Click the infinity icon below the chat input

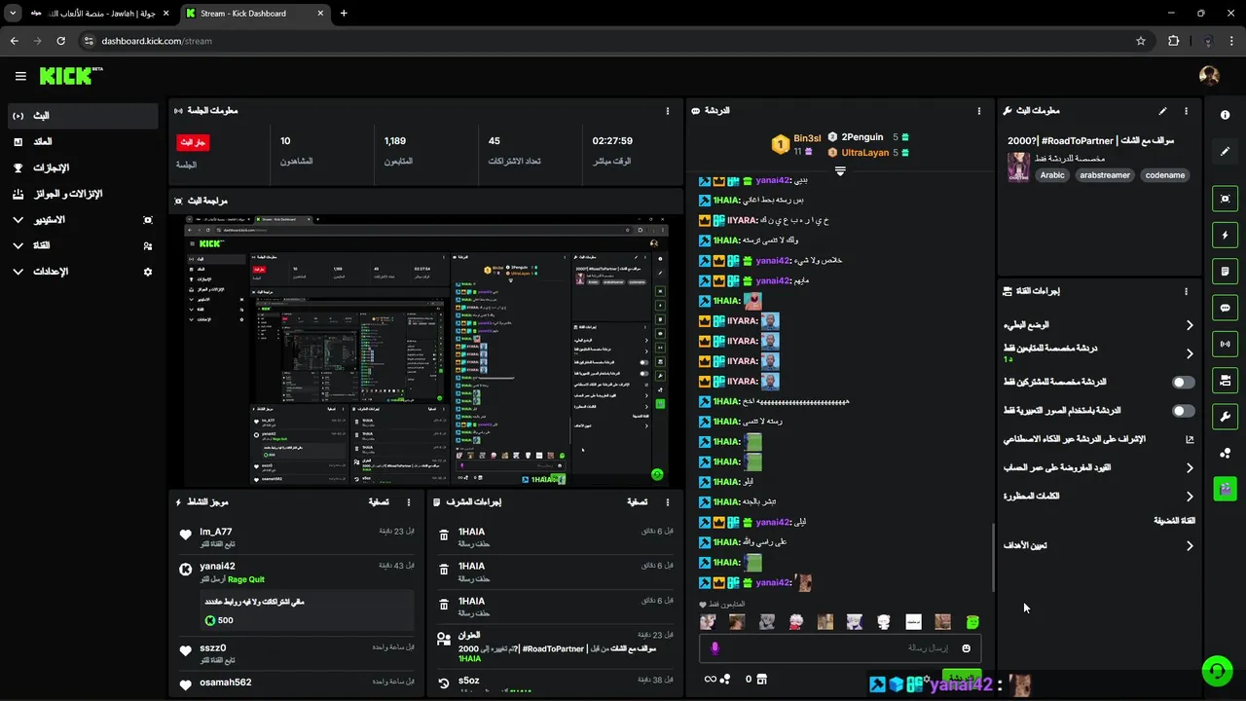711,679
